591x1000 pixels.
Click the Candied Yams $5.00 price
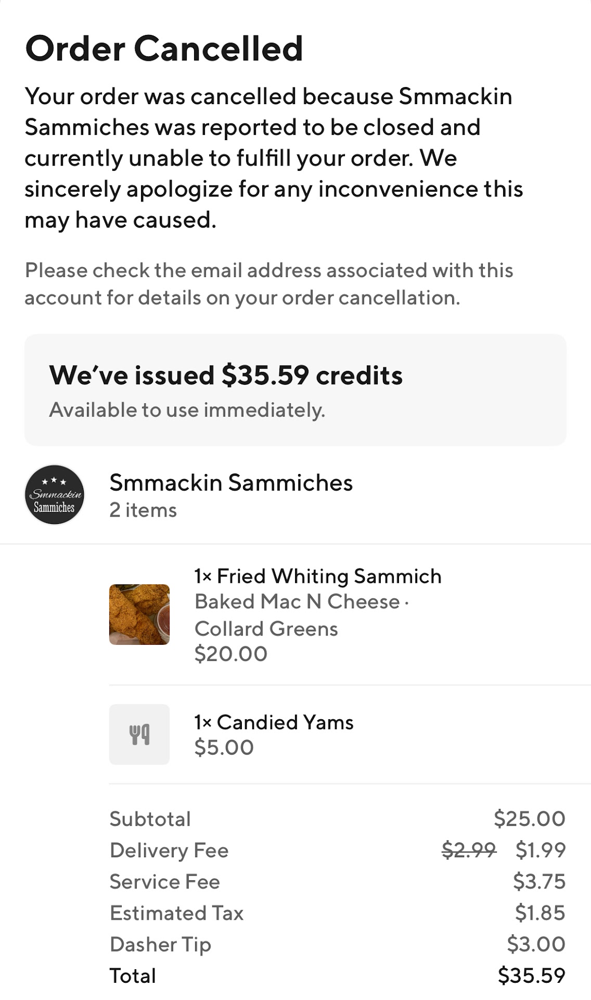point(224,747)
